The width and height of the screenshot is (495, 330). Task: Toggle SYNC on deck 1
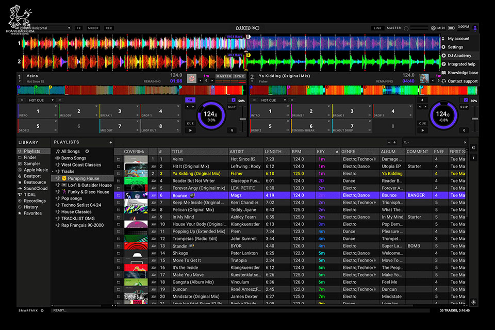(x=239, y=76)
